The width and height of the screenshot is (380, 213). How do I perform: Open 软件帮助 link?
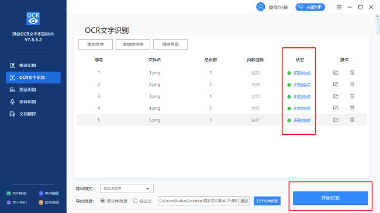[x=49, y=202]
